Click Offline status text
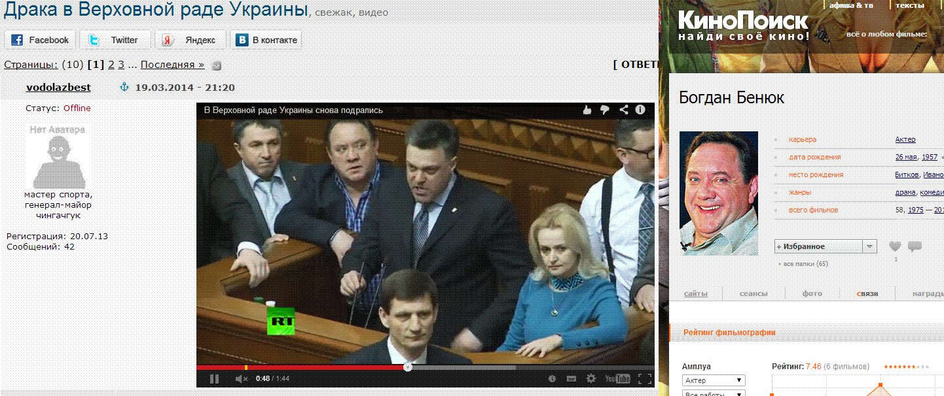Screen dimensions: 944x396 [x=77, y=108]
